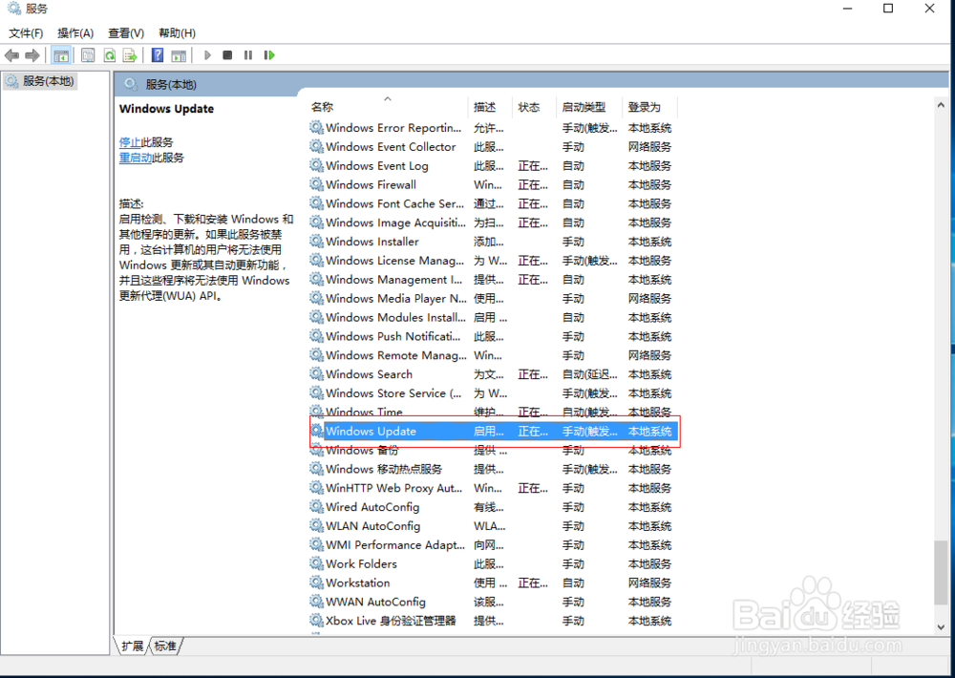Click gear icon of Wired AutoConfig row

click(x=317, y=506)
